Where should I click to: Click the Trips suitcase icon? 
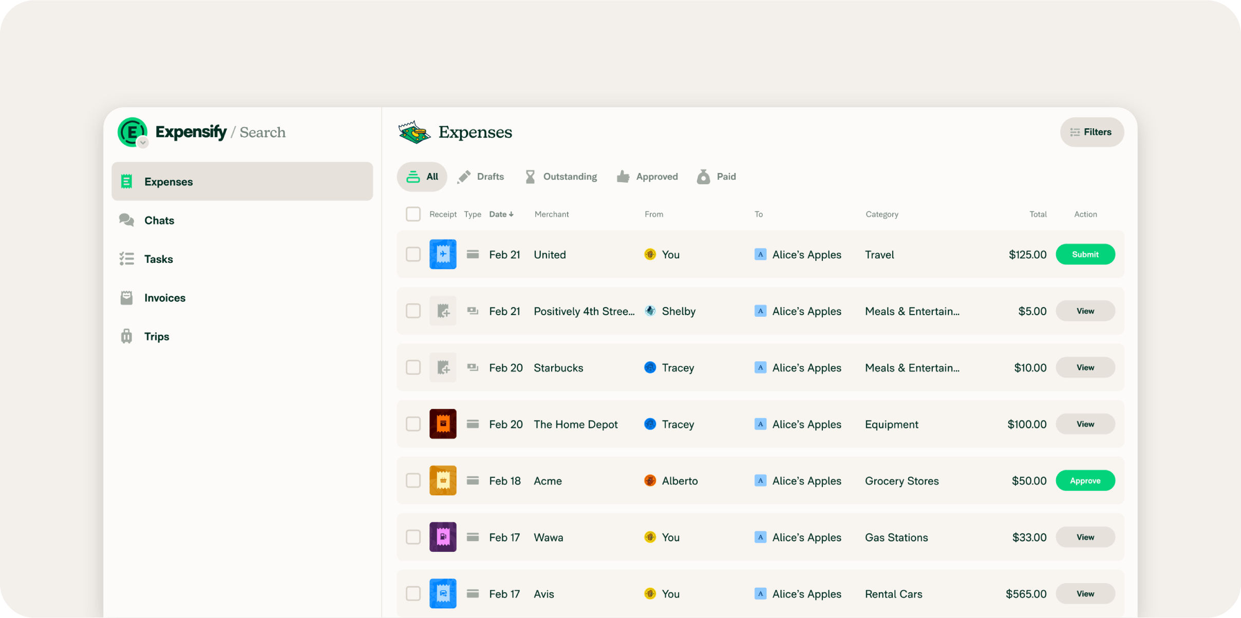pyautogui.click(x=126, y=336)
